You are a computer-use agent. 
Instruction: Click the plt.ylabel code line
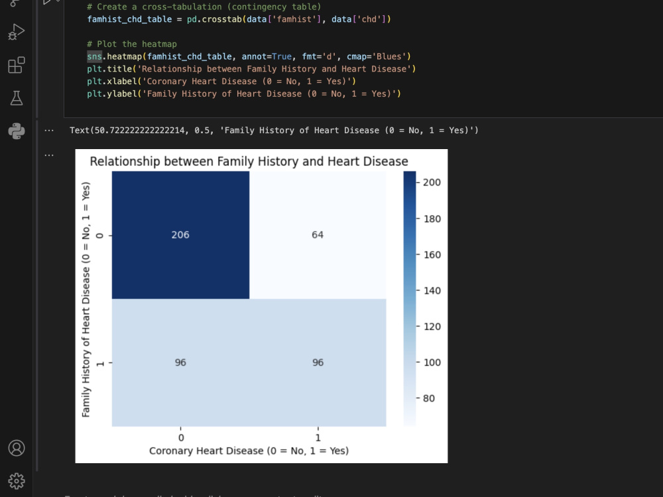(243, 93)
